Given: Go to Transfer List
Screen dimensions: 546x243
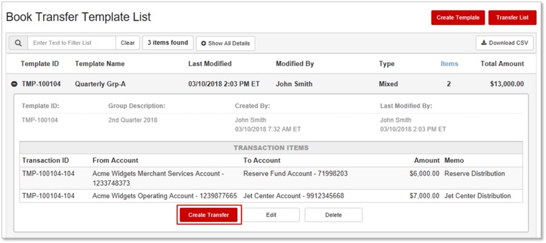Looking at the screenshot, I should [x=512, y=18].
